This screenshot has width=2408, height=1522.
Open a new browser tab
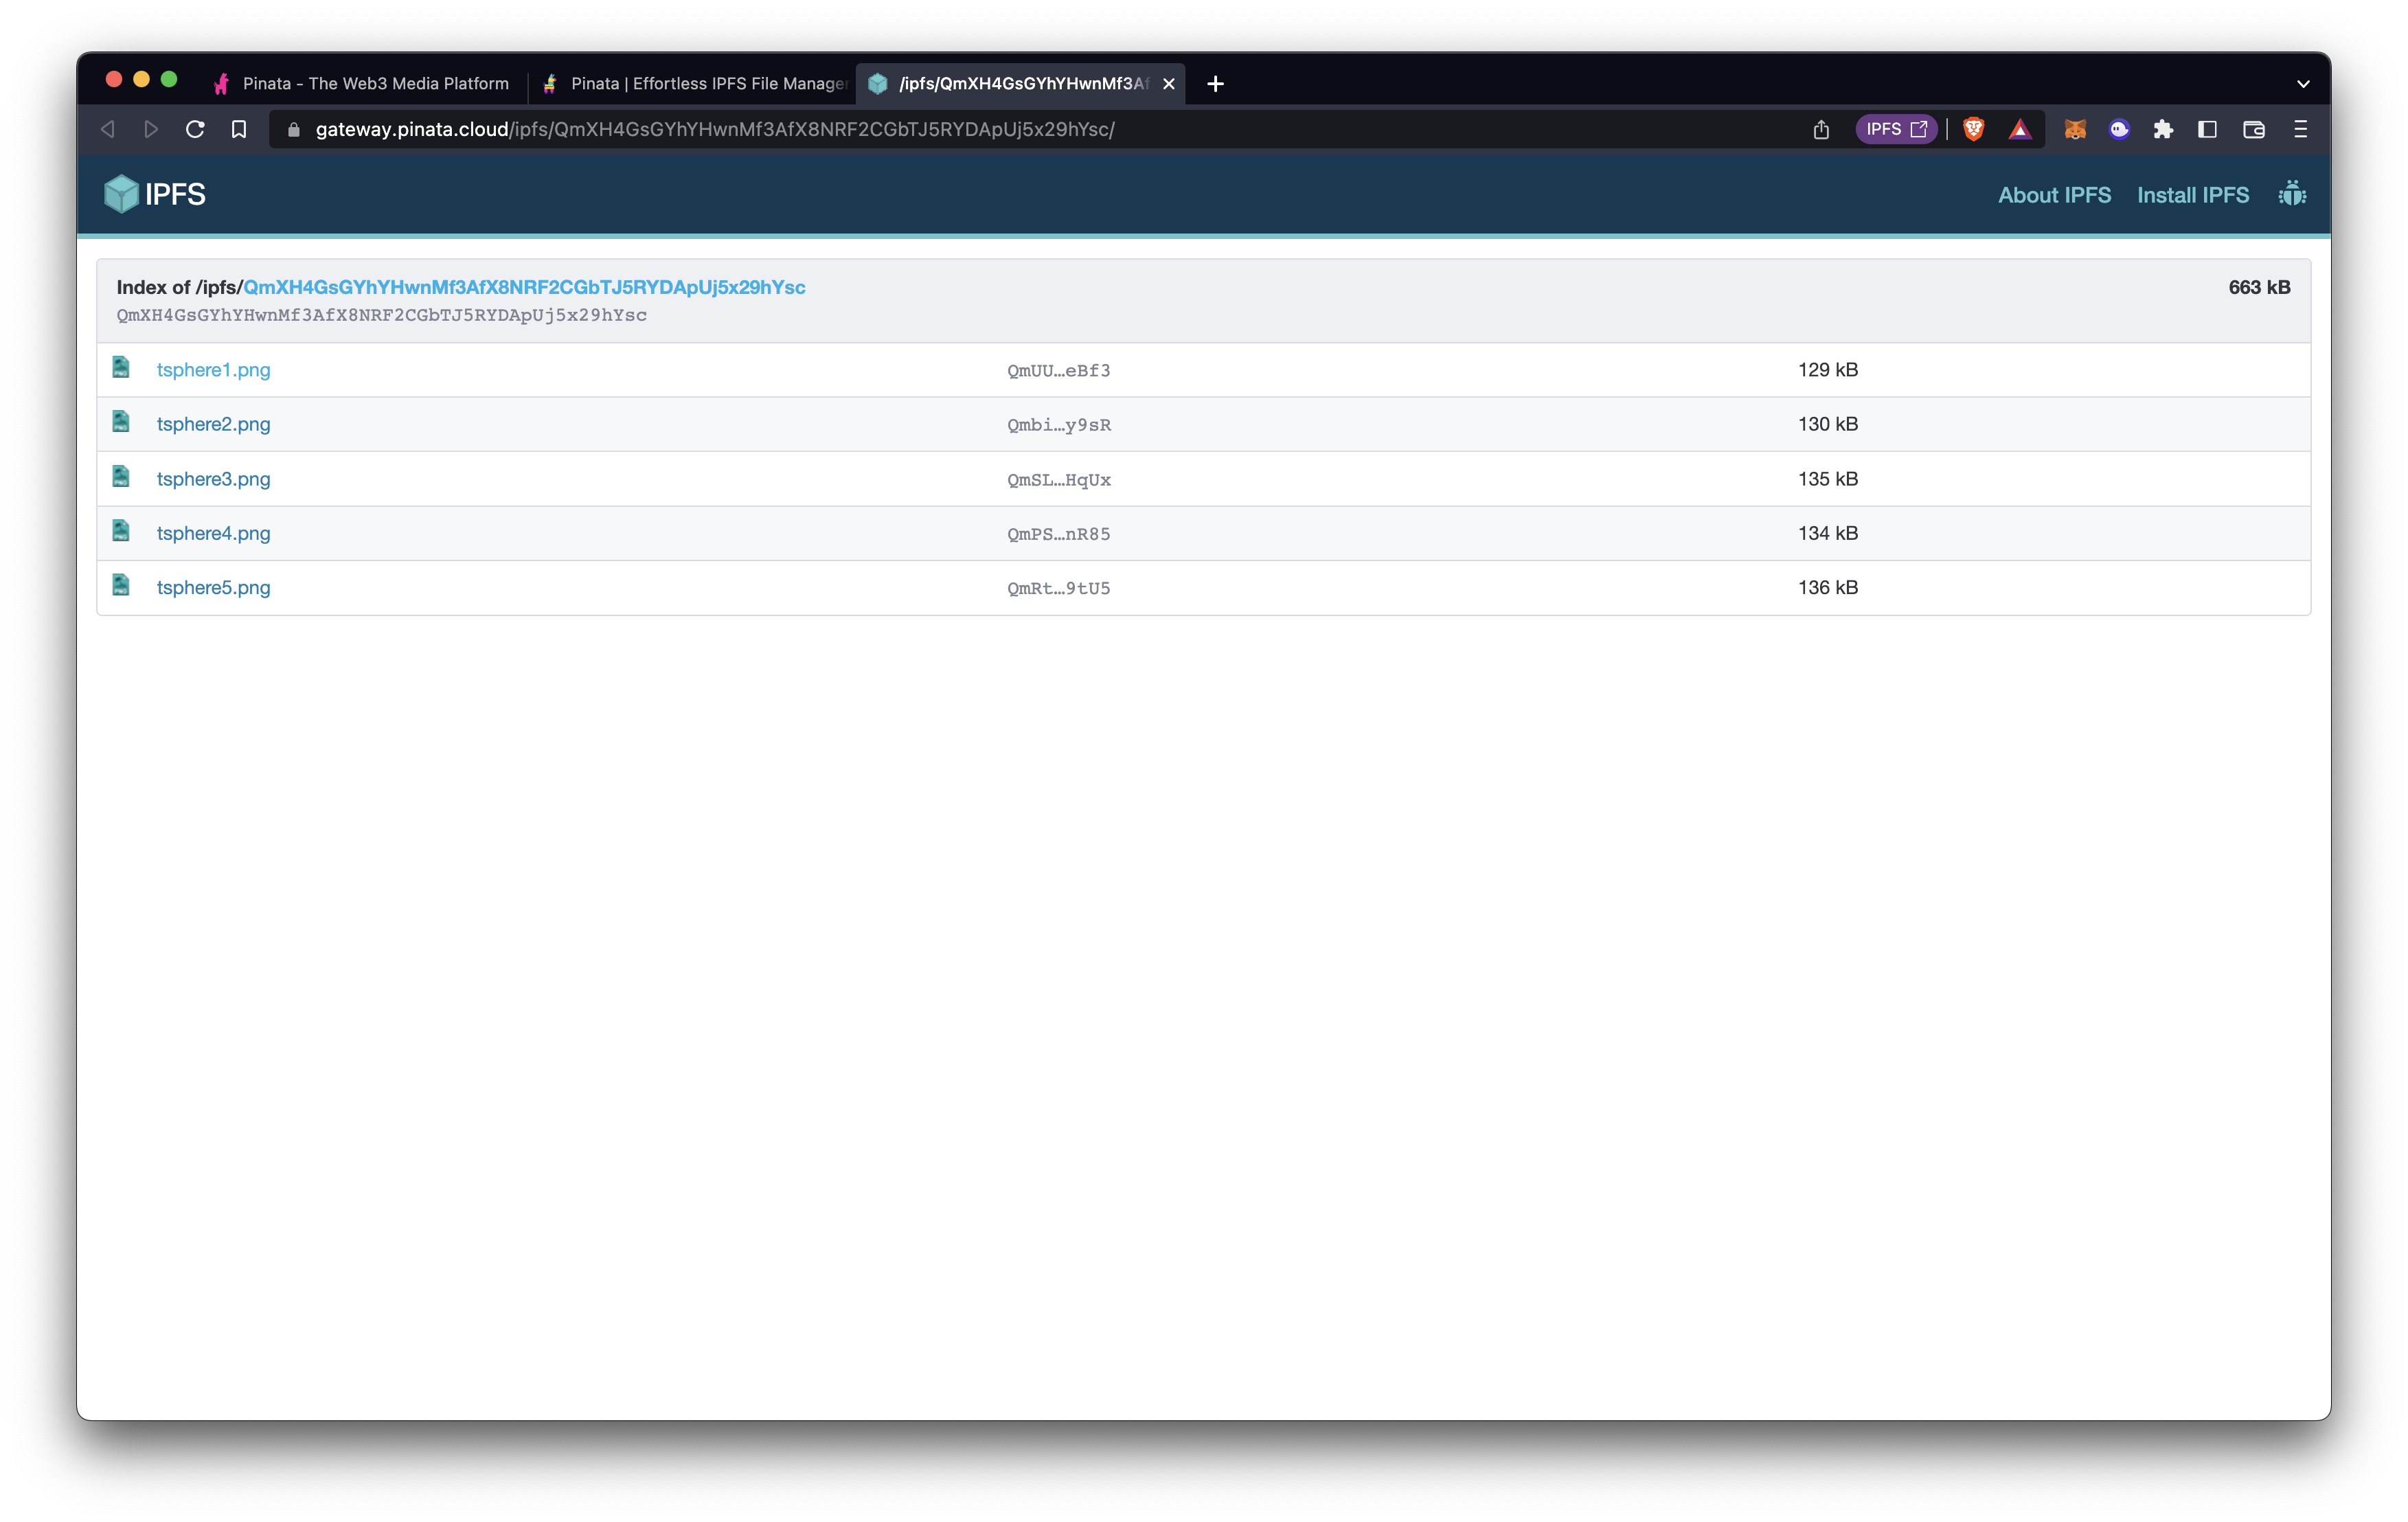click(x=1215, y=84)
